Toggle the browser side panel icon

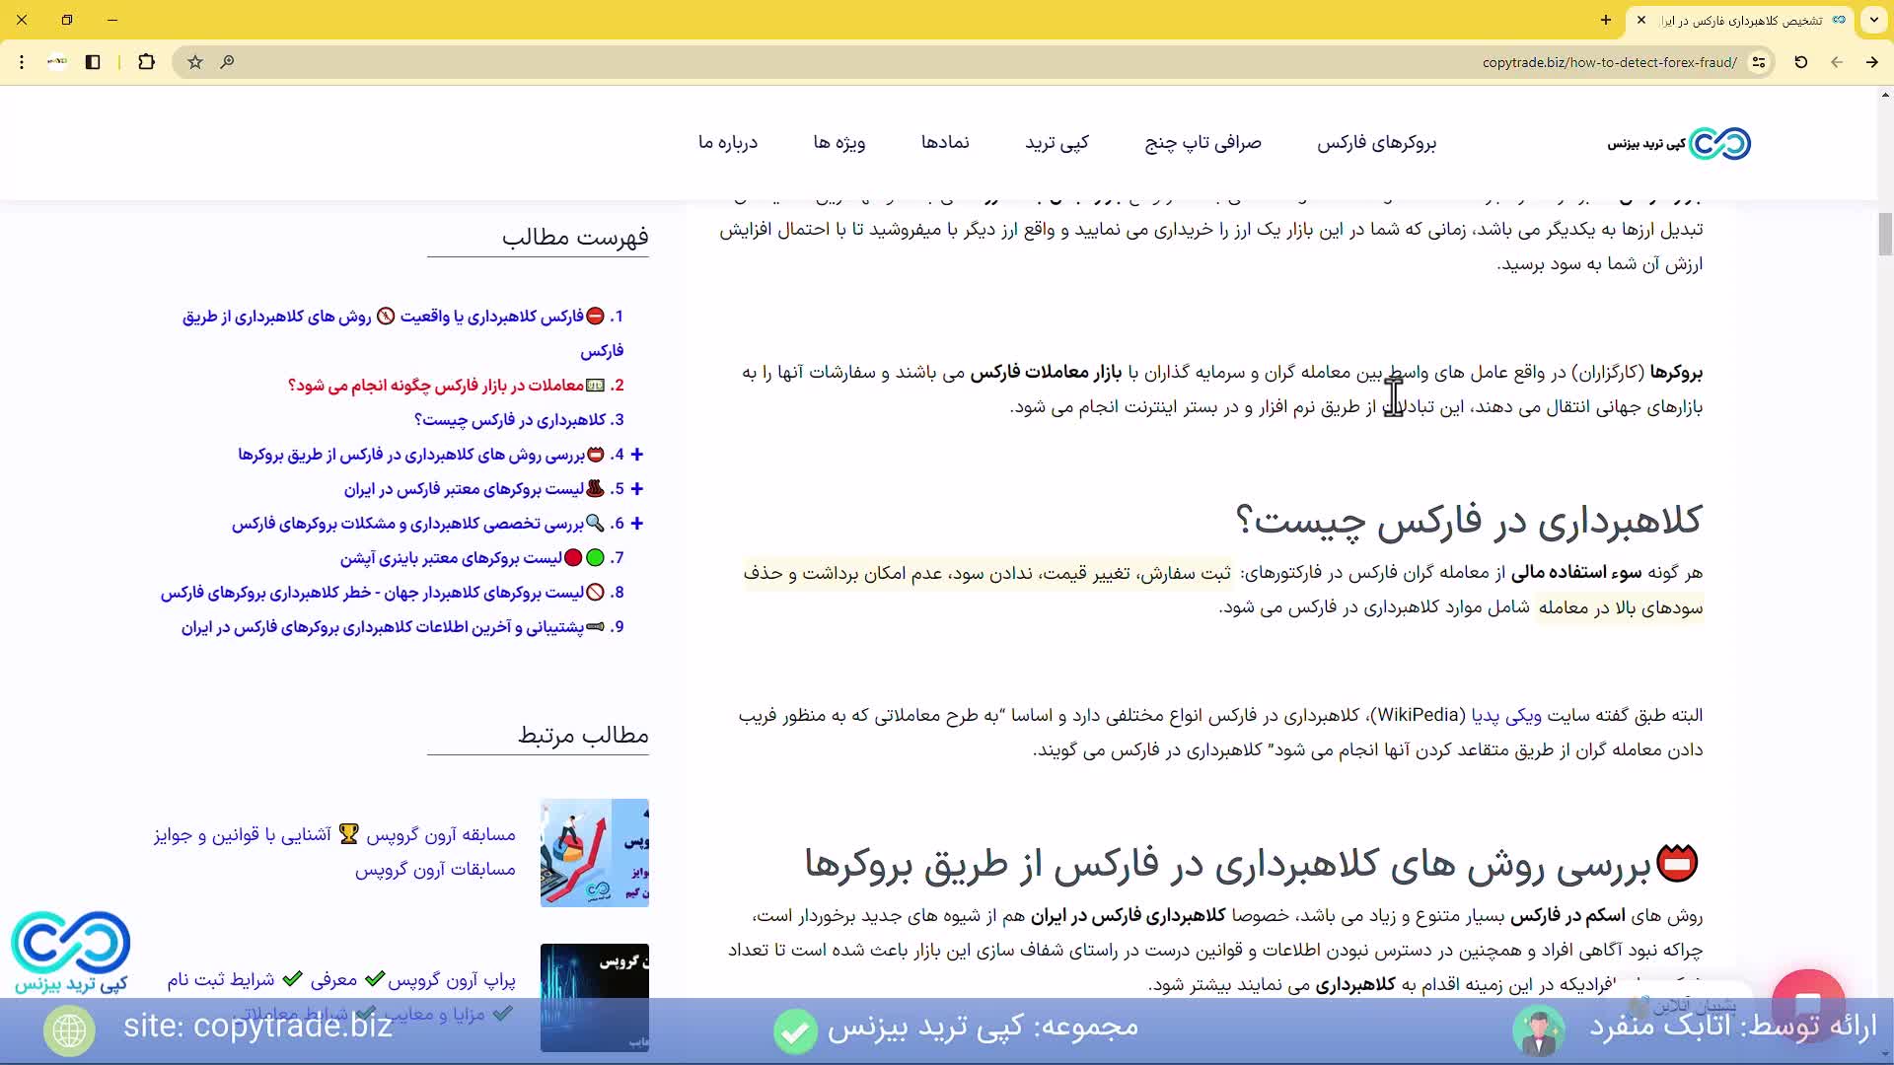(x=93, y=62)
